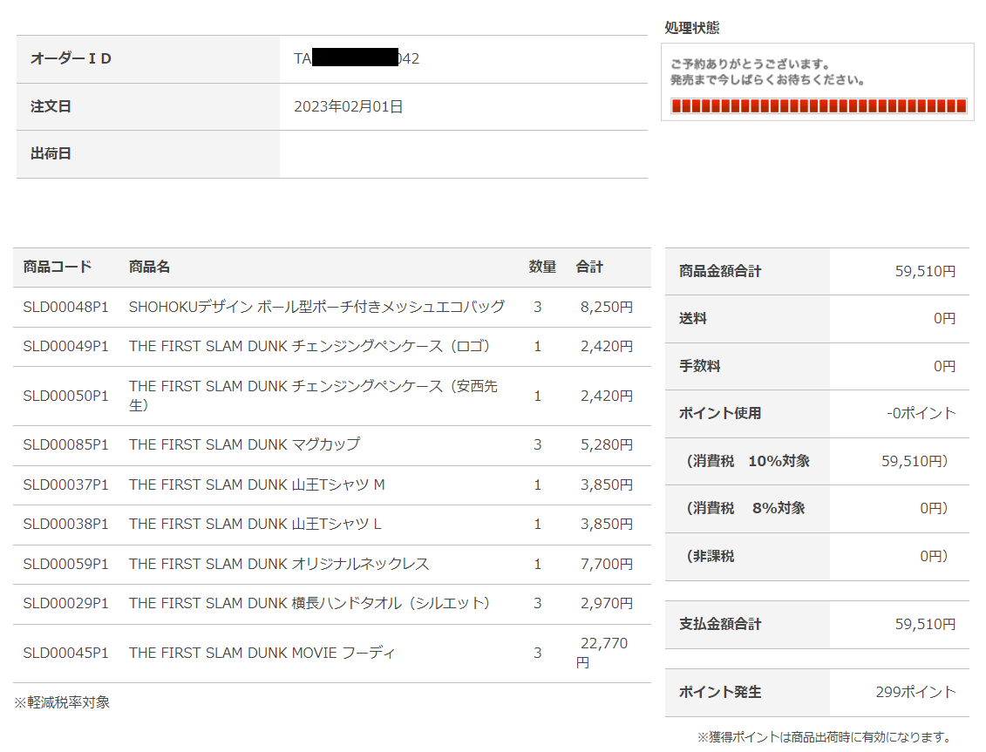
Task: Select the 3,850円 total for 山王Tシャツ M
Action: 607,484
